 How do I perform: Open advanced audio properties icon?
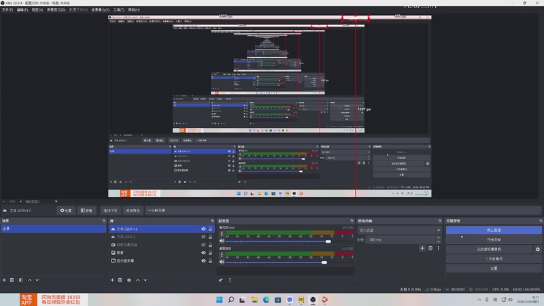[x=221, y=280]
